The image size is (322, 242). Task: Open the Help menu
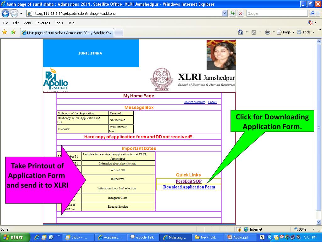point(71,23)
